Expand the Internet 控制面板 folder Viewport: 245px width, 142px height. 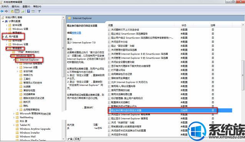[x=18, y=64]
